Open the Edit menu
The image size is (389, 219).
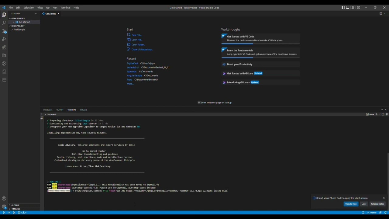[18, 8]
